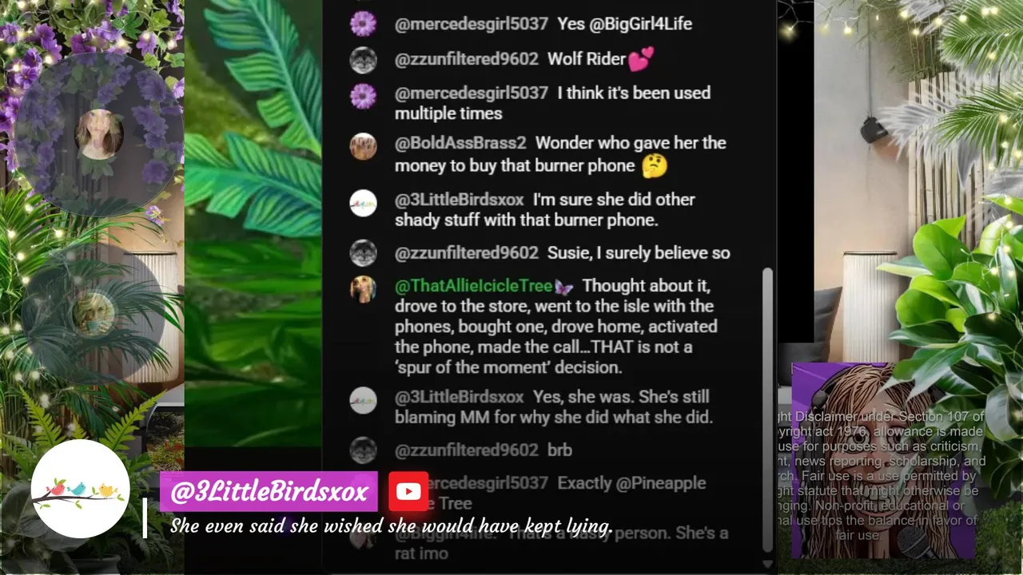
Task: Click avatar beside the 'brb' message
Action: pos(363,450)
